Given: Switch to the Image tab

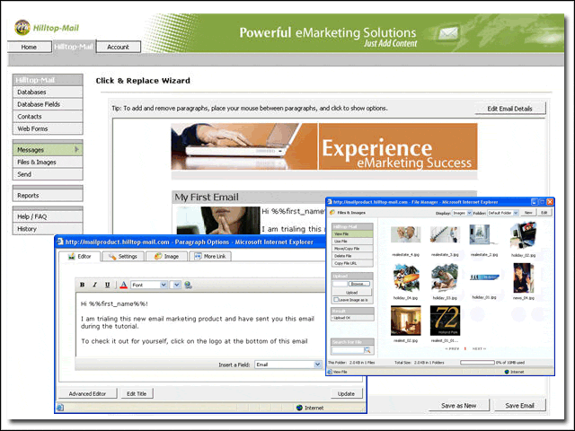Looking at the screenshot, I should click(x=166, y=256).
